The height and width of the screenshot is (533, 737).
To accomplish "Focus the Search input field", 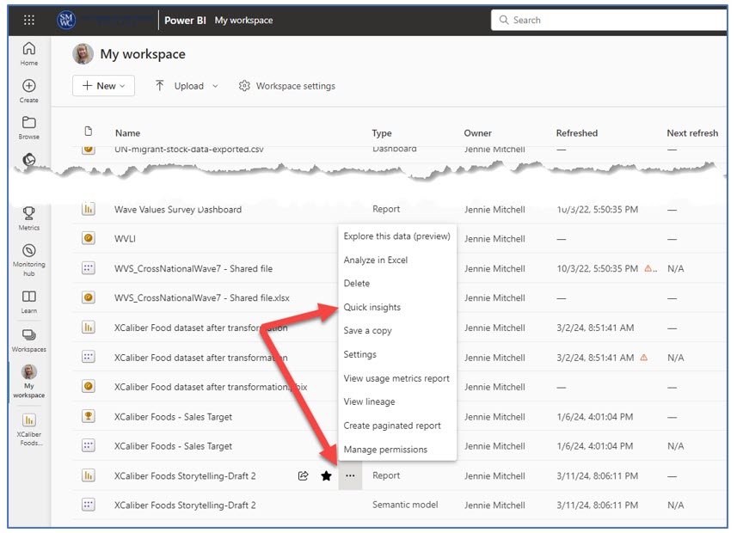I will [x=609, y=20].
